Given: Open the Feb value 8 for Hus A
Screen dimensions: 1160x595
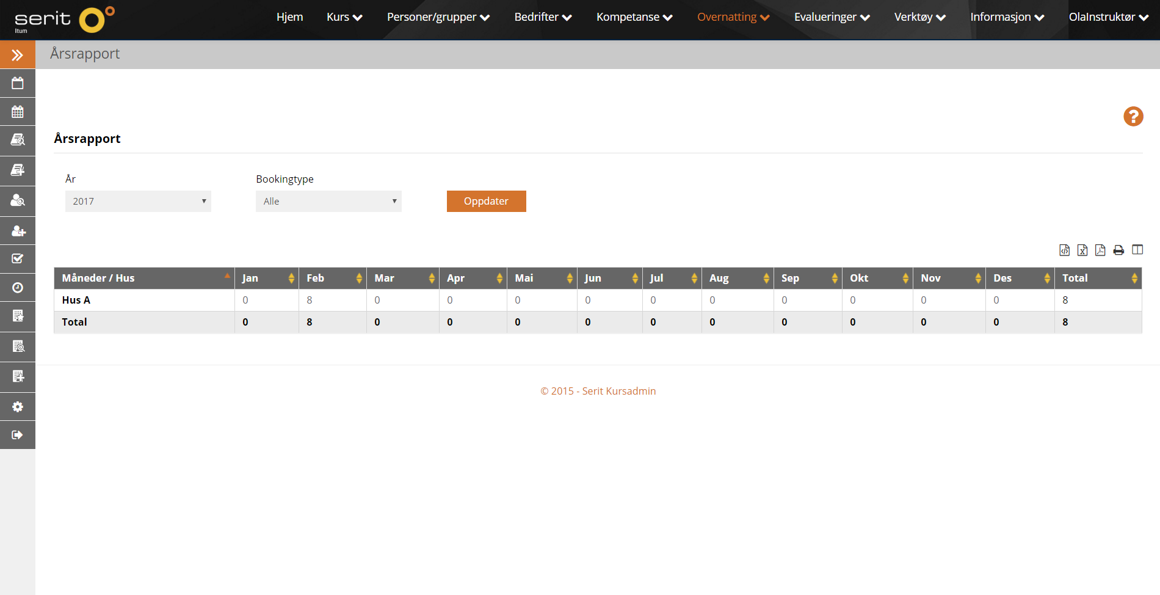Looking at the screenshot, I should click(310, 300).
